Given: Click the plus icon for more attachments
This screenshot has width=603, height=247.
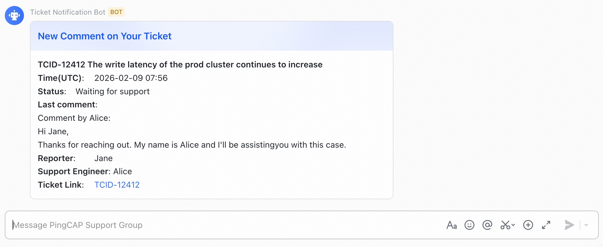Looking at the screenshot, I should (x=528, y=225).
